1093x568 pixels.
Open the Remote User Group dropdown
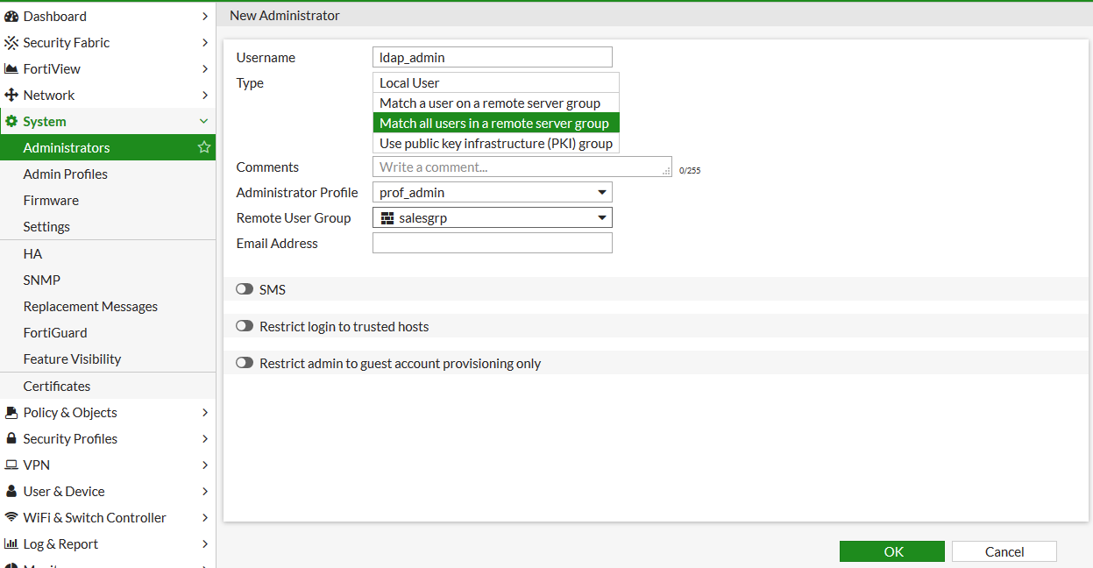[x=492, y=217]
